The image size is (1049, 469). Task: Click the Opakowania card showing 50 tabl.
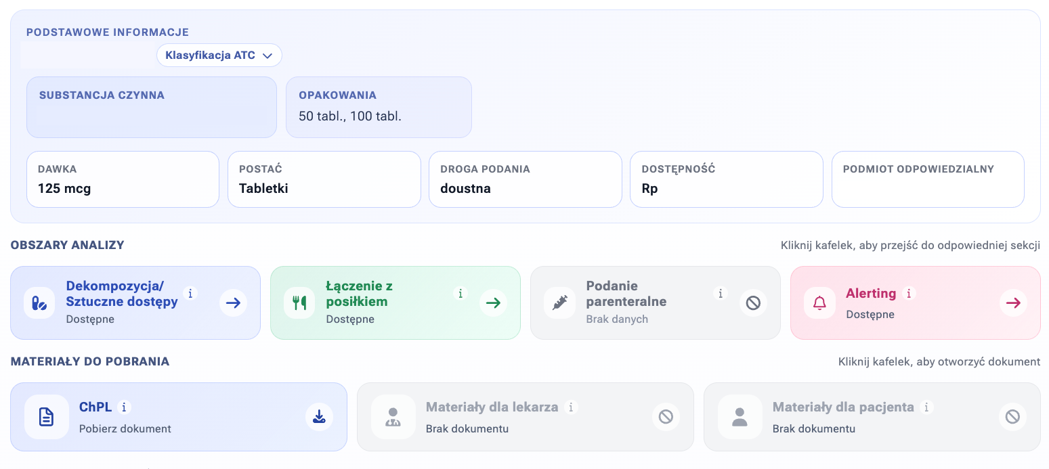pyautogui.click(x=379, y=107)
